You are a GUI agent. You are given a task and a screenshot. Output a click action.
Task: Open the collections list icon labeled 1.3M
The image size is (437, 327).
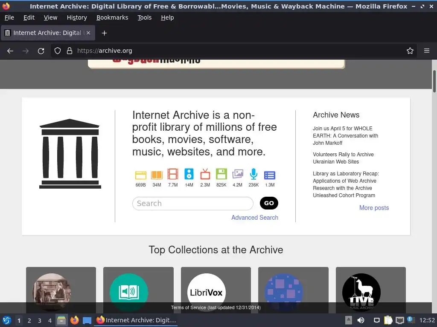(270, 175)
